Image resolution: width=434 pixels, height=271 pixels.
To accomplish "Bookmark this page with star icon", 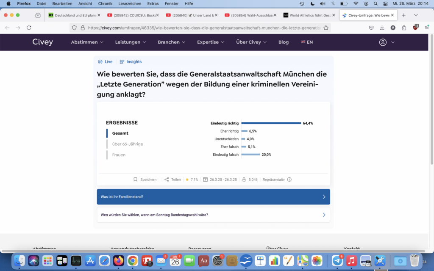I will [326, 28].
